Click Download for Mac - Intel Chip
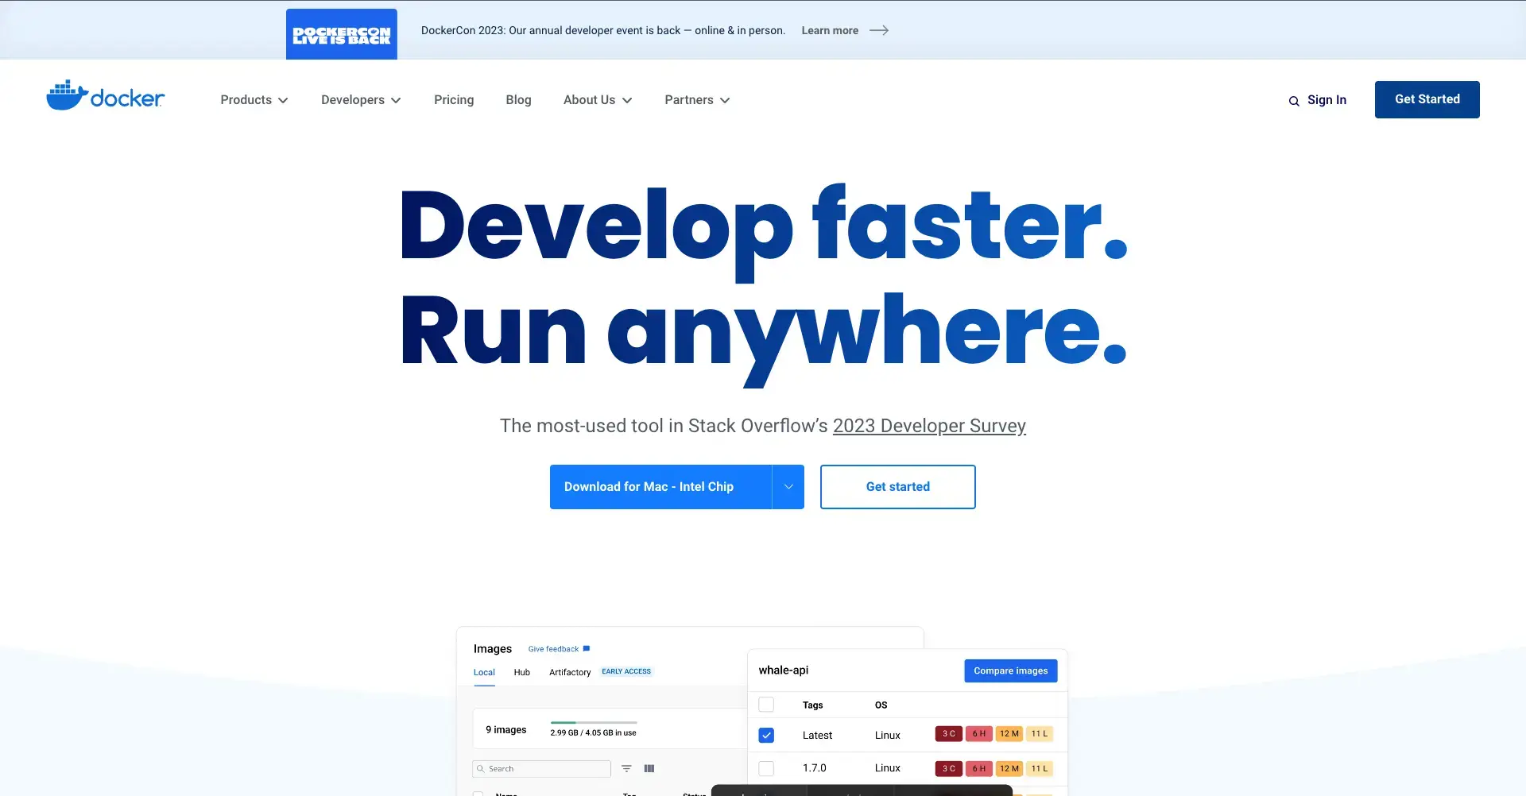The image size is (1526, 796). (x=660, y=487)
